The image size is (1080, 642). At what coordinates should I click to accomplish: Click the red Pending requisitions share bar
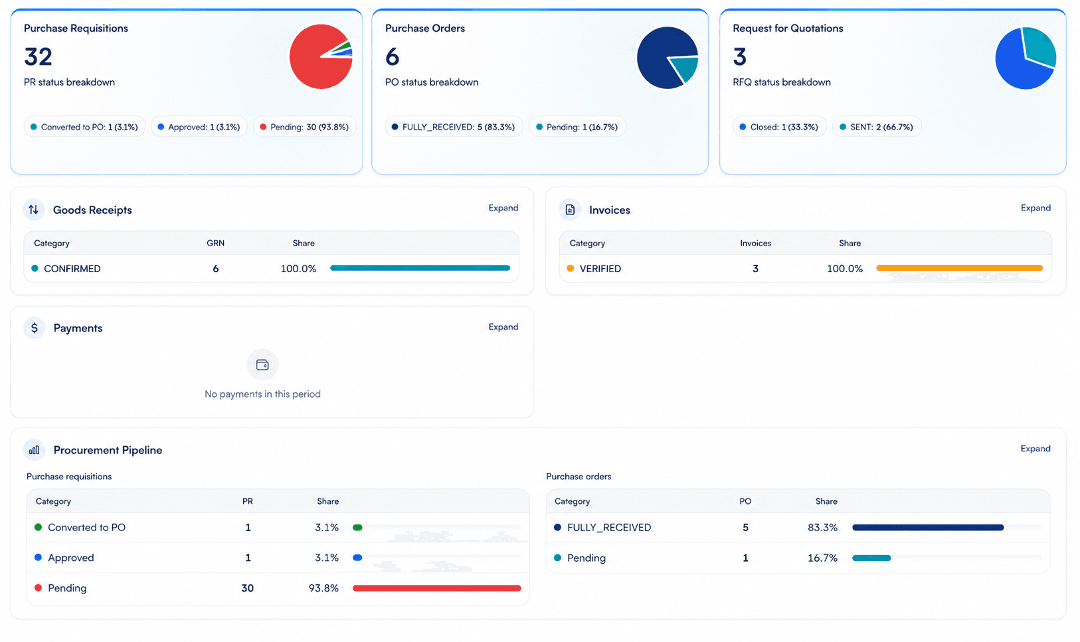(x=436, y=588)
